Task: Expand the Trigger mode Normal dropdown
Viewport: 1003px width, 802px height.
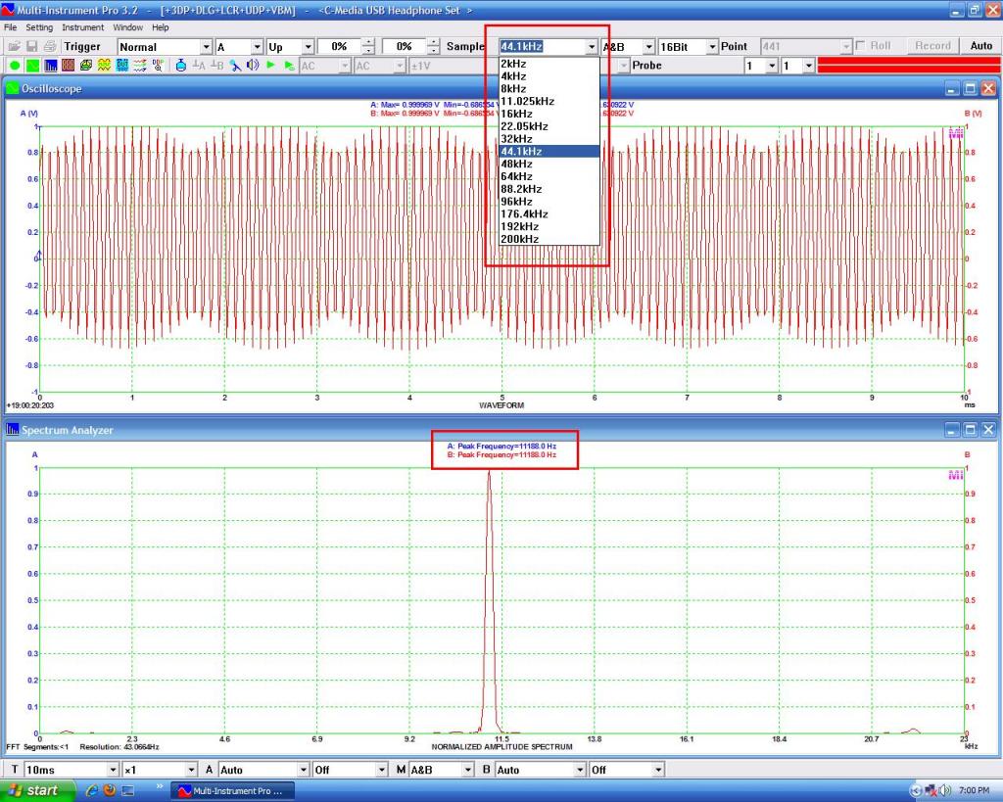Action: click(x=206, y=47)
